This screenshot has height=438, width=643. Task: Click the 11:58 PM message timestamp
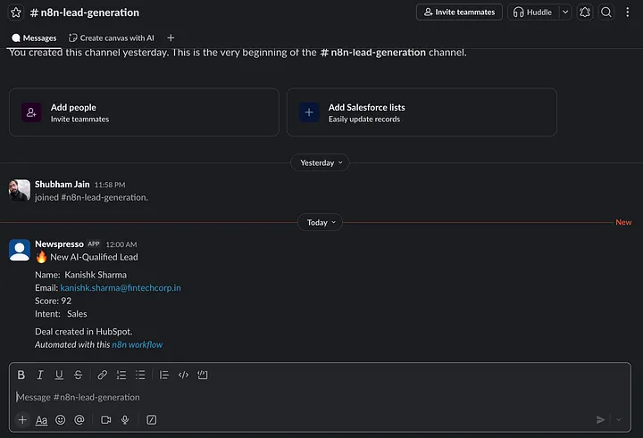coord(110,185)
